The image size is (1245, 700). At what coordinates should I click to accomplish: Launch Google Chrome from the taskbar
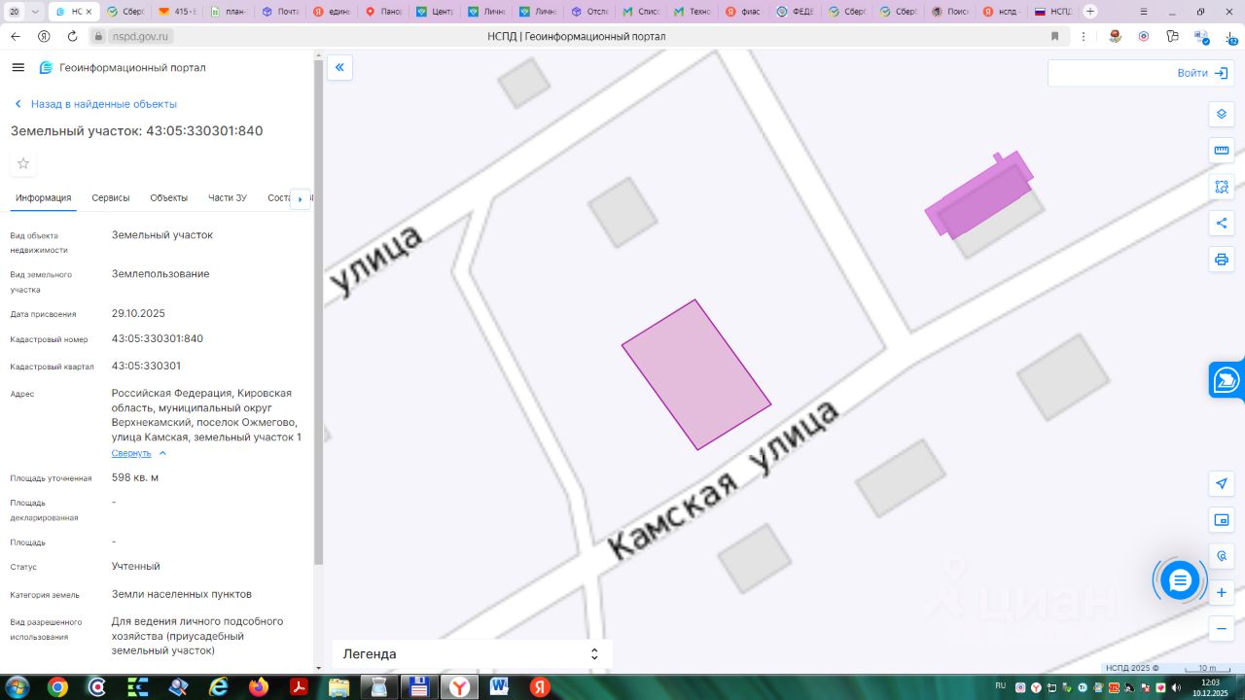pyautogui.click(x=57, y=687)
